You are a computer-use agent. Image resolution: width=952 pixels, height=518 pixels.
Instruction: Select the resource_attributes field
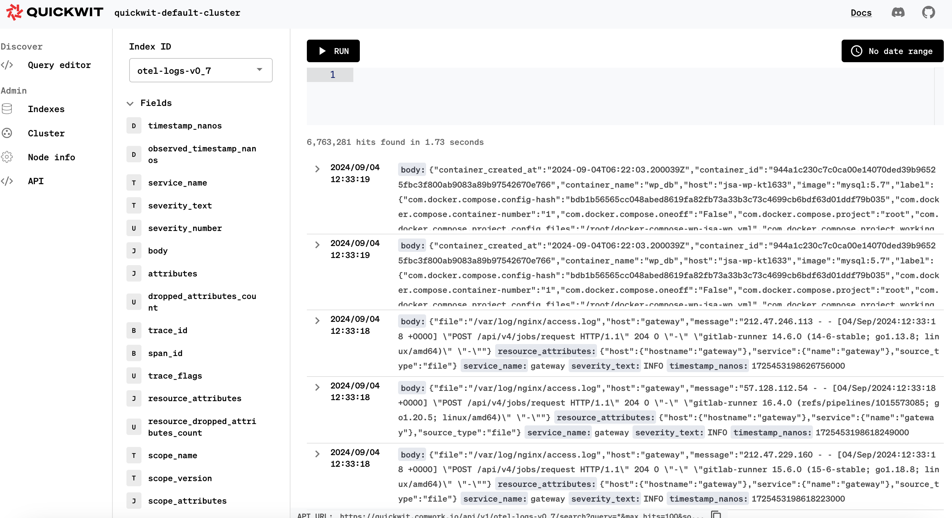[x=195, y=398]
